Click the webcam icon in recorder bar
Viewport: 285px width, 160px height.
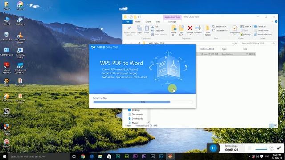(272, 148)
